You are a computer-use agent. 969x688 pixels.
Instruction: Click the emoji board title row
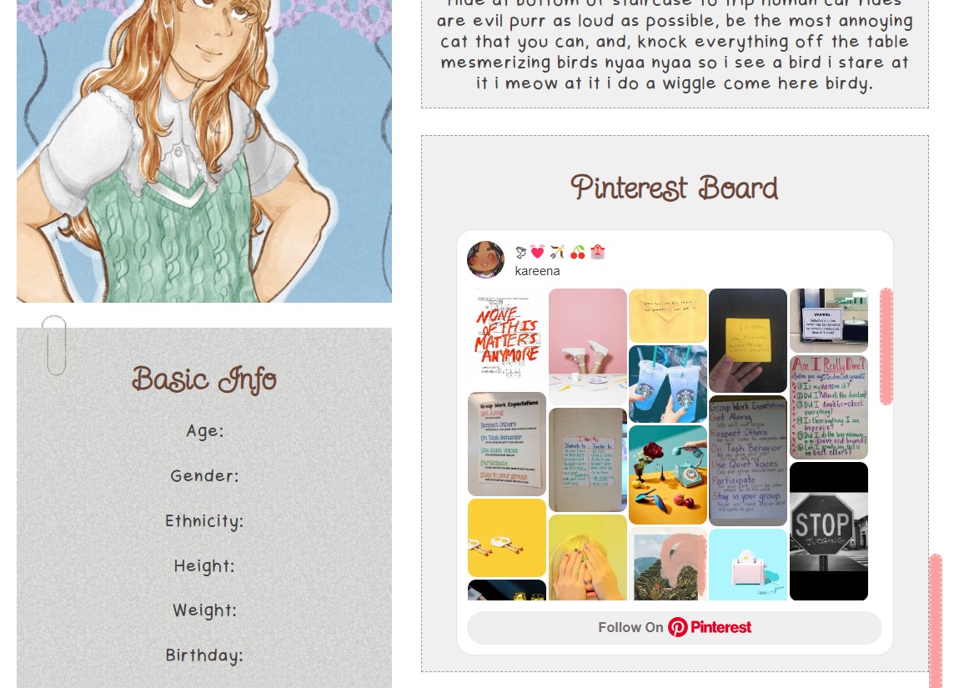pyautogui.click(x=560, y=252)
